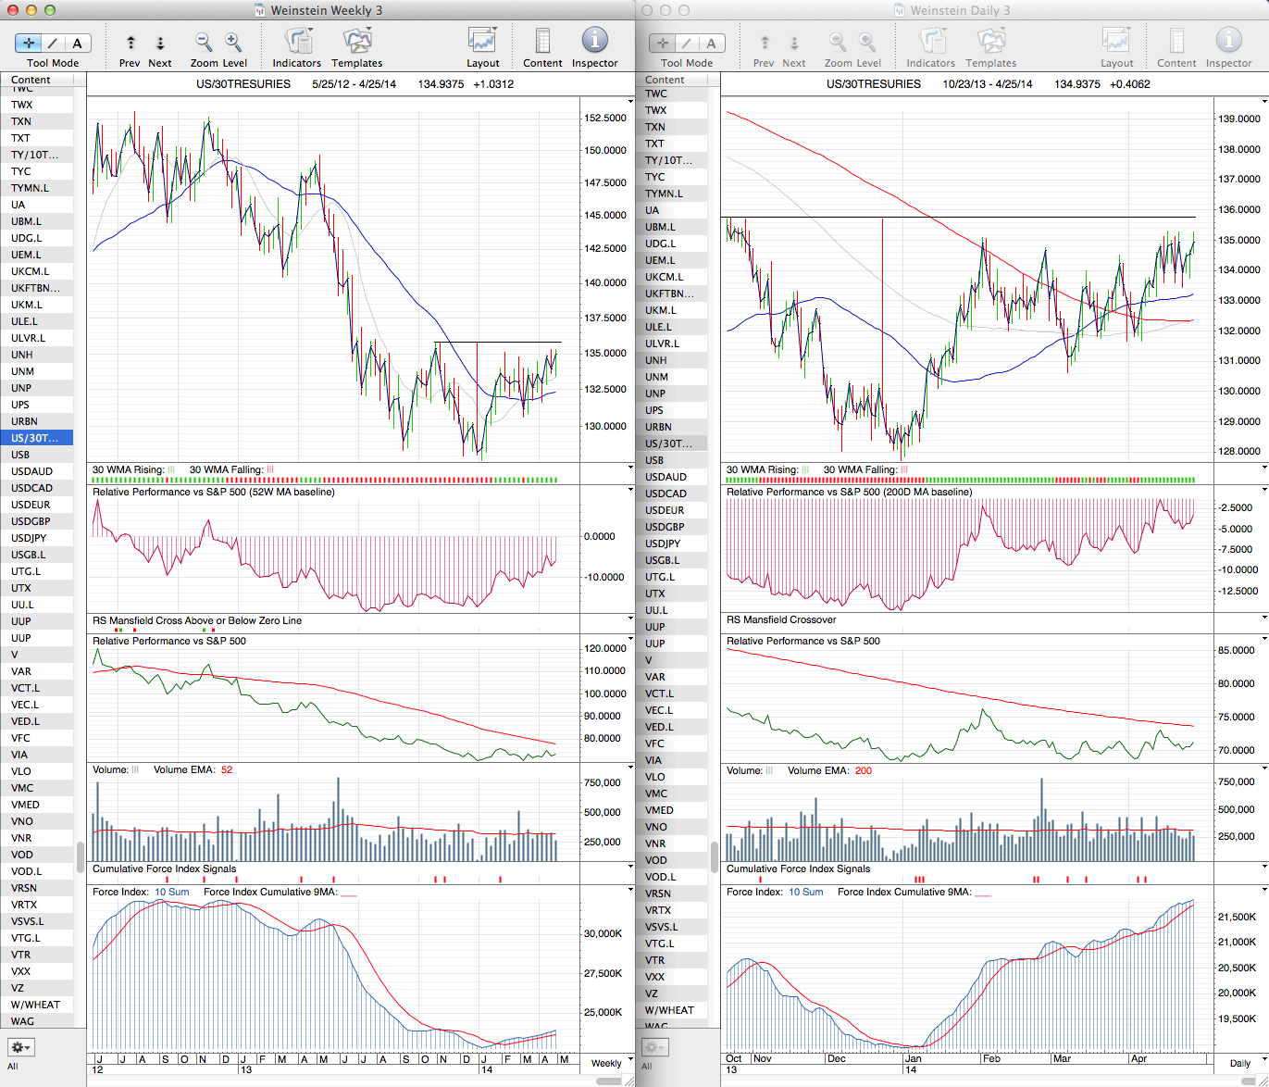Open Templates in the Weinstein Weekly toolbar
Viewport: 1269px width, 1087px height.
point(357,43)
